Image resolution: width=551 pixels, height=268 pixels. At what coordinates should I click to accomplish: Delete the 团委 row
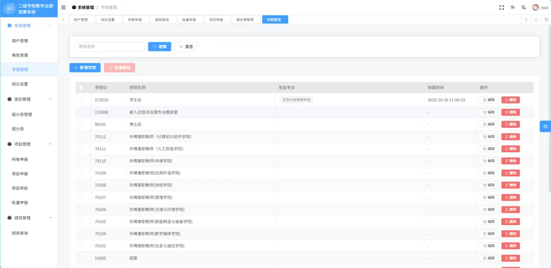[511, 258]
